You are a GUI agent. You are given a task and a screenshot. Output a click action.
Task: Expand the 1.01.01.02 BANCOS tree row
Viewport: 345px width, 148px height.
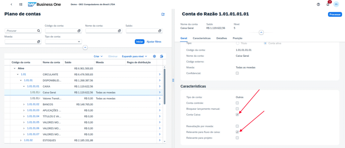tap(24, 104)
